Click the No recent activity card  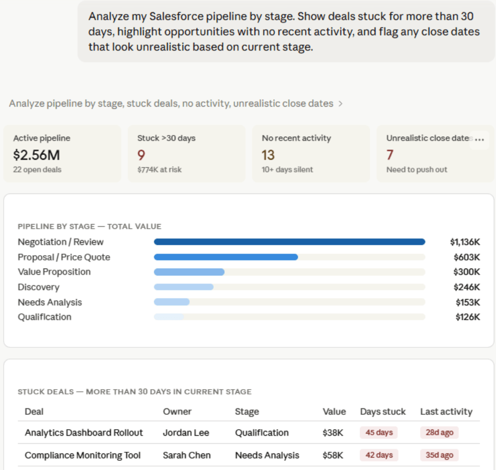(x=311, y=153)
